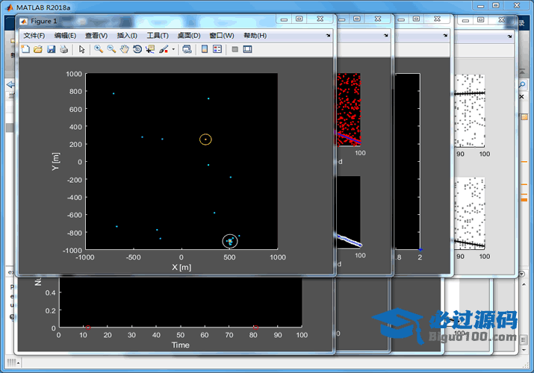The height and width of the screenshot is (373, 534).
Task: Select the Brush data tool
Action: [x=164, y=49]
